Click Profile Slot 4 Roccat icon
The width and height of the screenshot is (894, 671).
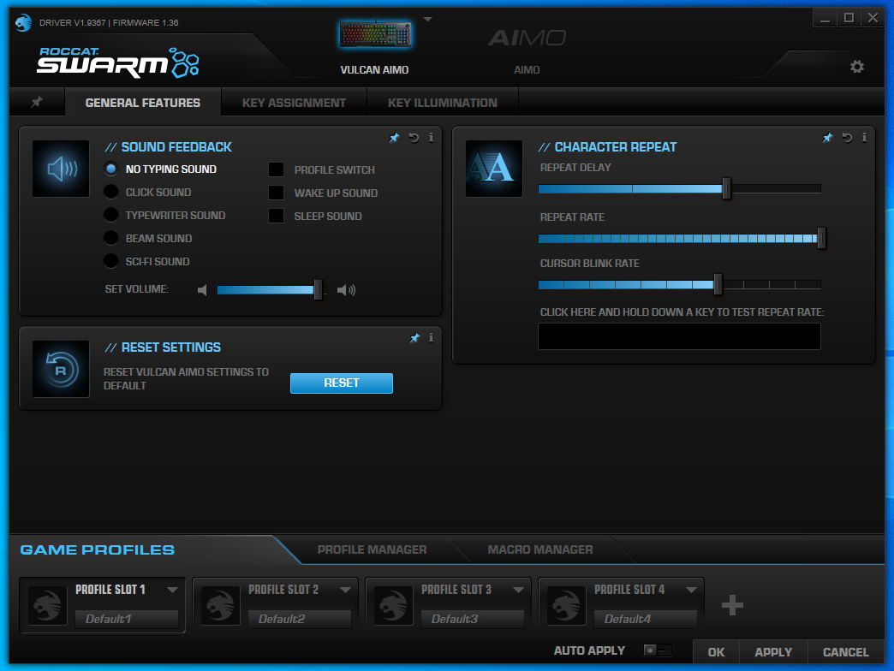click(567, 605)
